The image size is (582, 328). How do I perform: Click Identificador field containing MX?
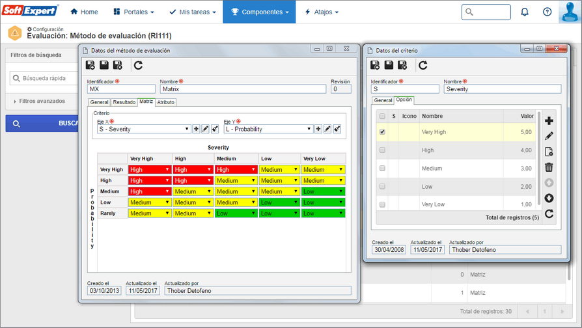(121, 89)
